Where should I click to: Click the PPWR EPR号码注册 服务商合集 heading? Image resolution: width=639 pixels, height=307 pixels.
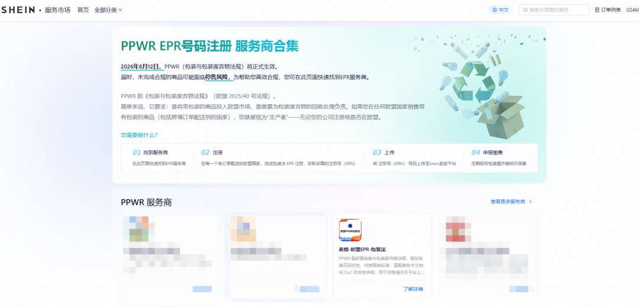pyautogui.click(x=209, y=46)
